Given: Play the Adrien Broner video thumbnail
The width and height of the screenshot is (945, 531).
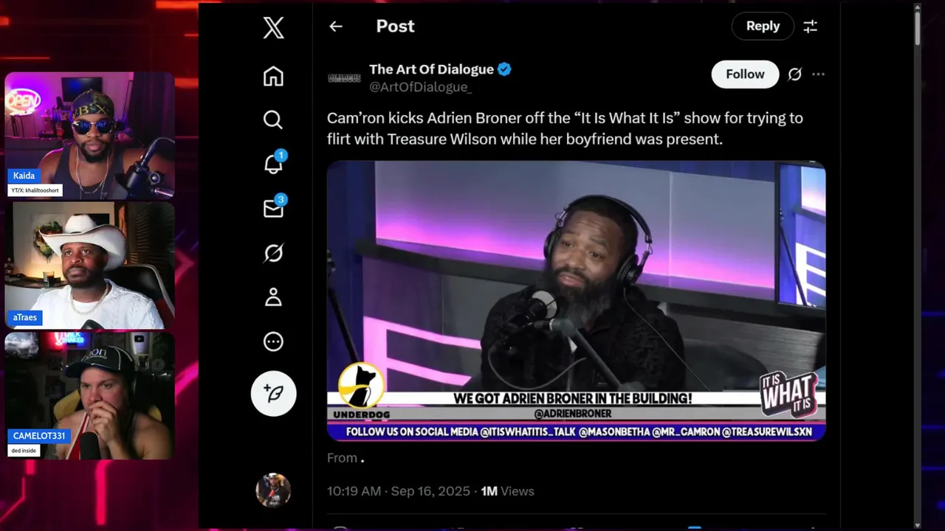Looking at the screenshot, I should coord(576,301).
